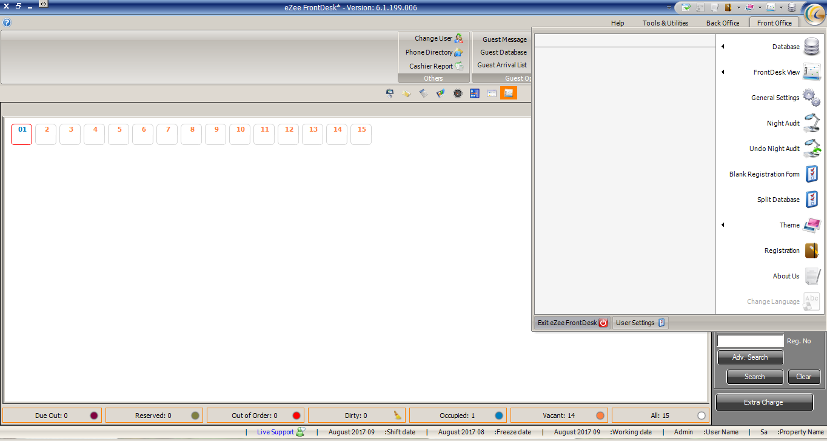Click the orange highlighted view toolbar icon
The image size is (827, 441).
509,93
